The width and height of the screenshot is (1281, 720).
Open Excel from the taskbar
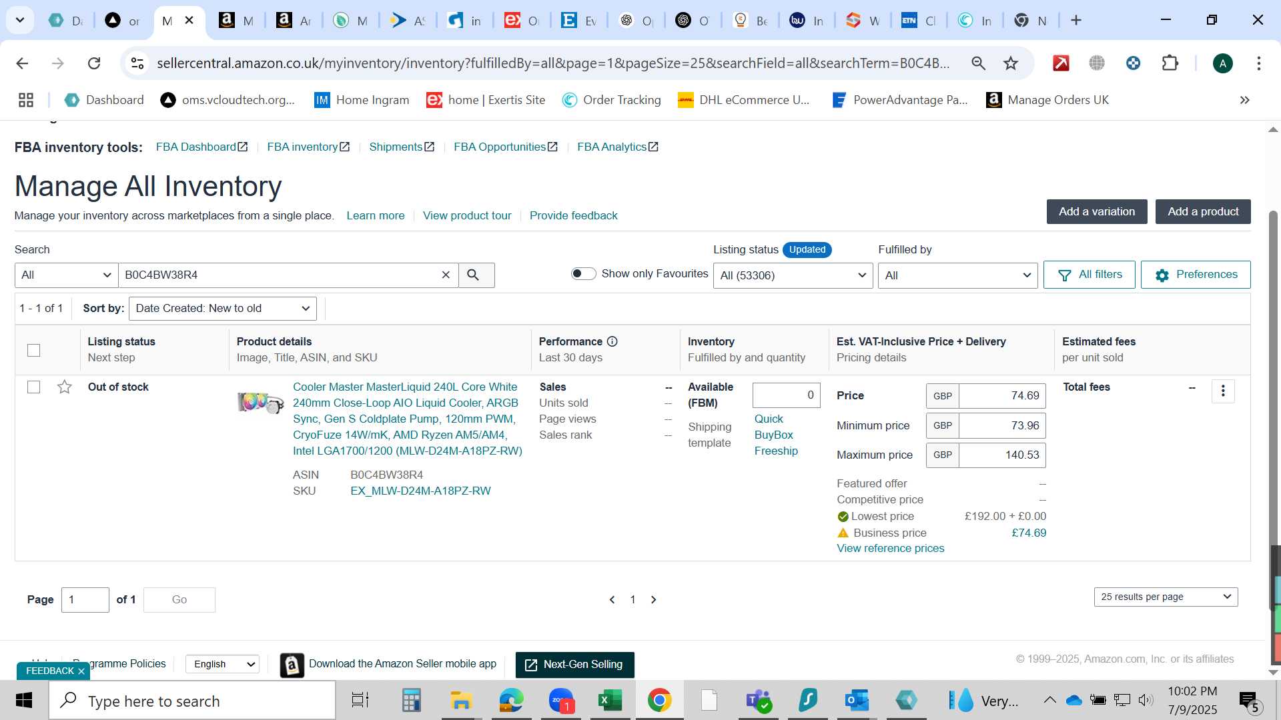click(609, 700)
